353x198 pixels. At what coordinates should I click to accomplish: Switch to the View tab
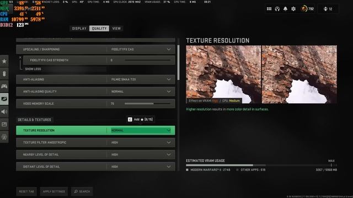pos(116,29)
